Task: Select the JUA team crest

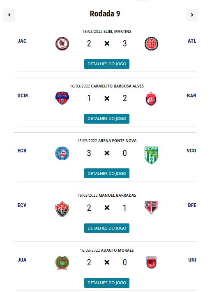Action: coord(62,263)
